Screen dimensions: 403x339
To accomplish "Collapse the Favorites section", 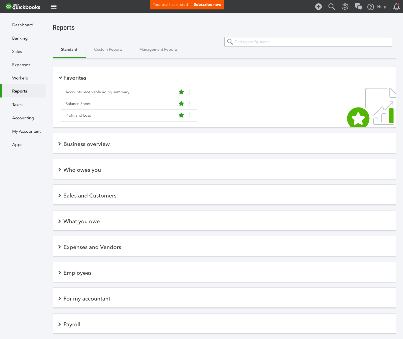I will coord(60,78).
